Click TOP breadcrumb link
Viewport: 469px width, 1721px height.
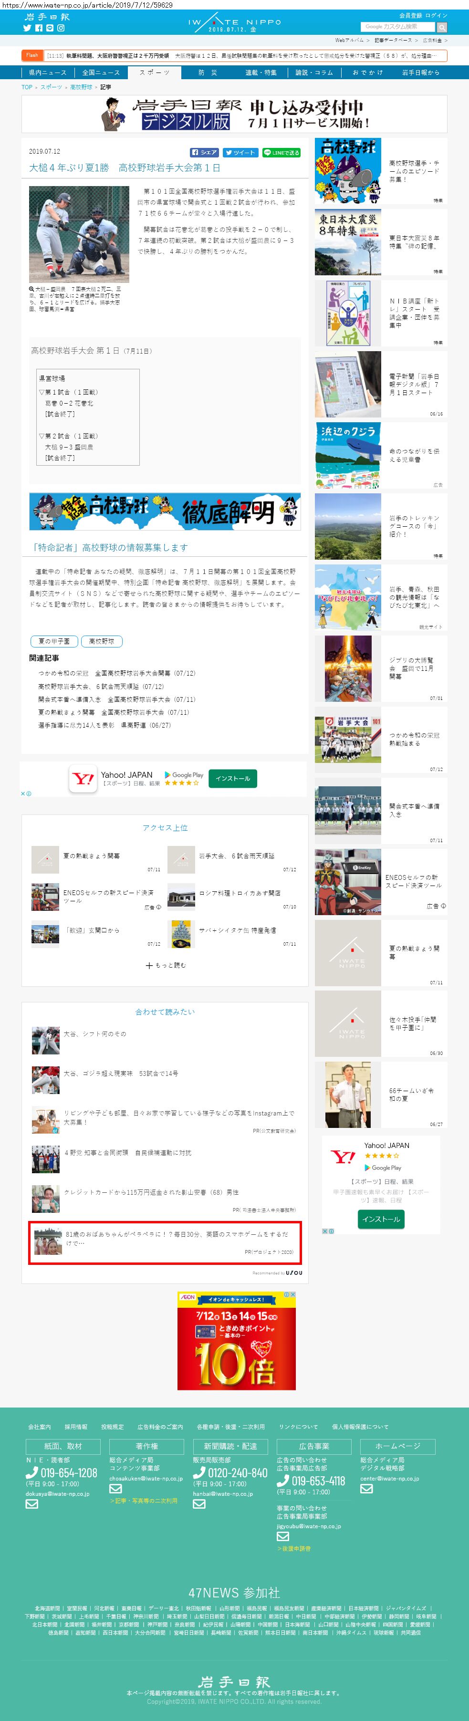(27, 87)
